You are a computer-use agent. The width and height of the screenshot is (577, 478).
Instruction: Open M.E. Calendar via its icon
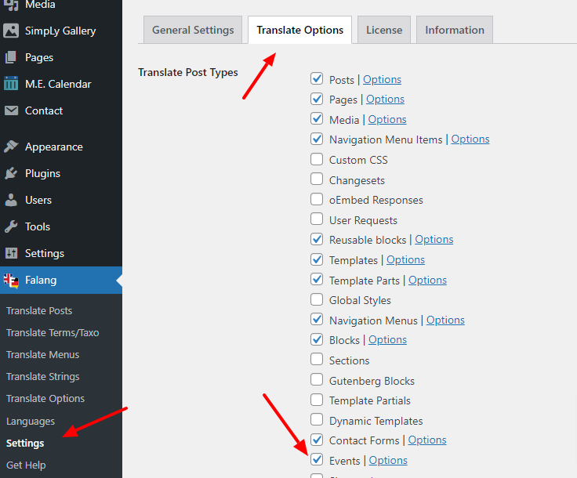click(11, 84)
